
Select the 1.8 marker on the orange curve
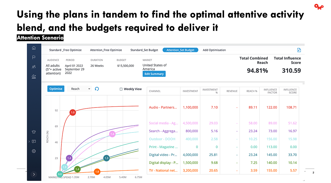(x=97, y=172)
